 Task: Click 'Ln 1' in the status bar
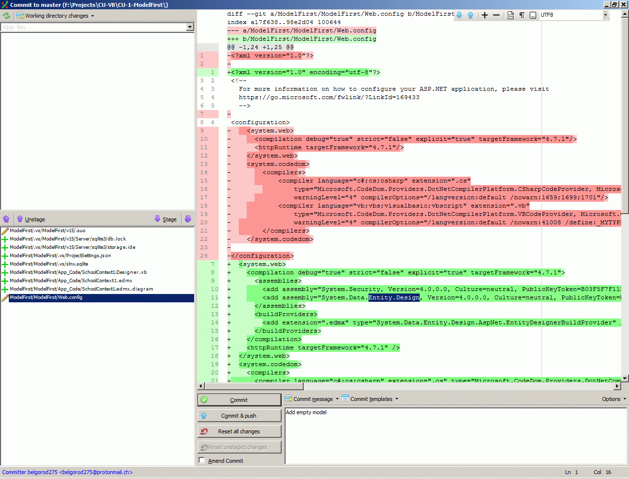tap(572, 472)
